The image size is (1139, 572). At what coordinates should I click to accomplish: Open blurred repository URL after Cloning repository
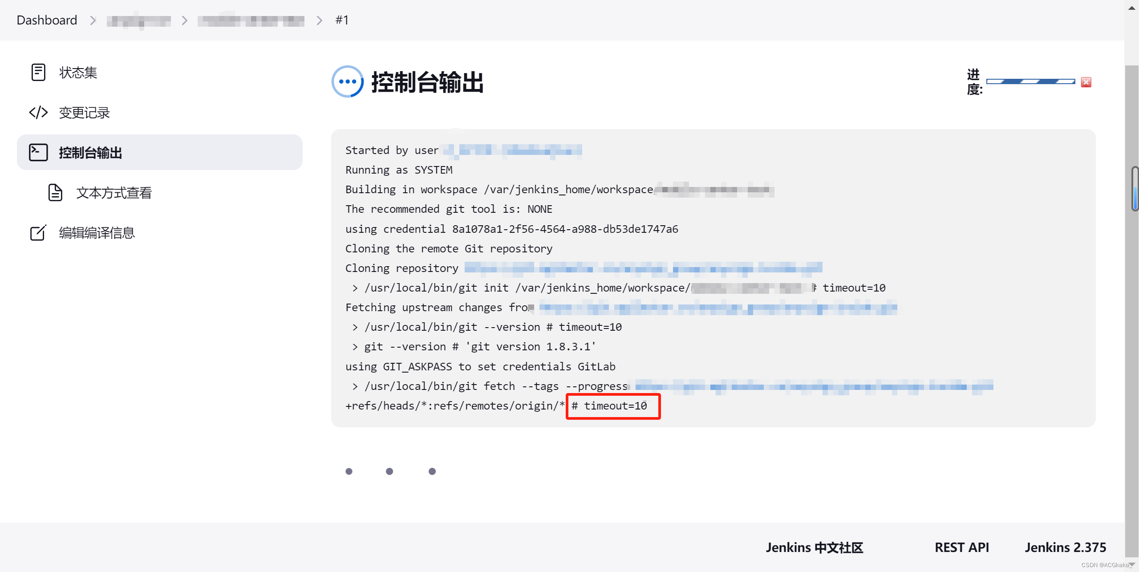(644, 268)
